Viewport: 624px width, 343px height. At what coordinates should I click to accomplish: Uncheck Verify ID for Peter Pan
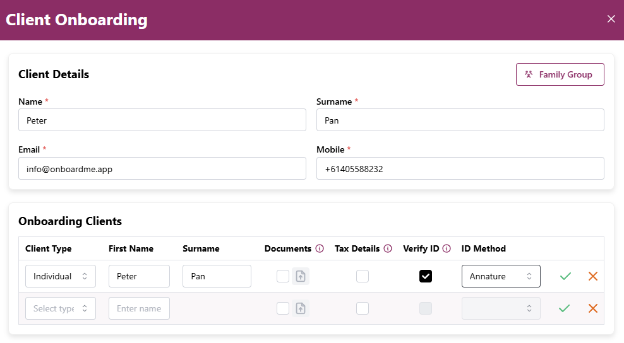click(x=426, y=276)
